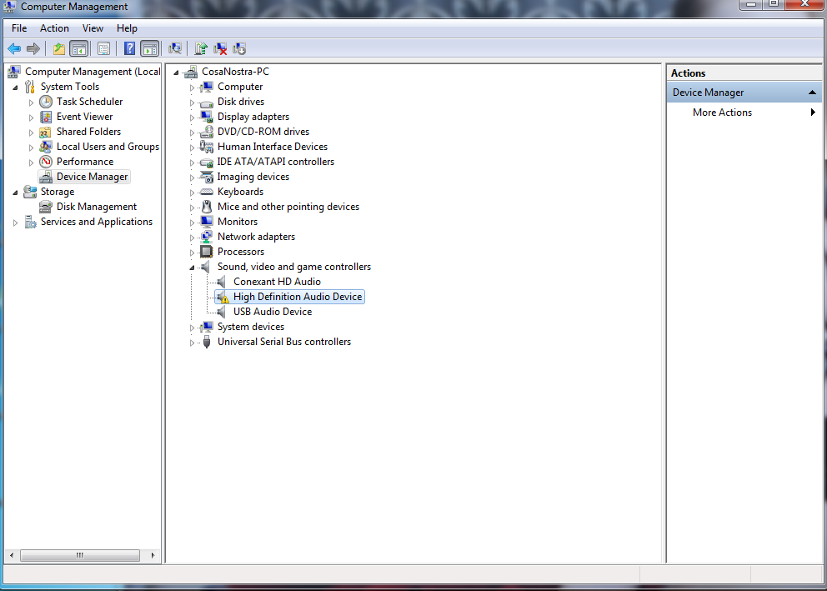The image size is (827, 591).
Task: Click the Scan for hardware changes icon
Action: coord(177,48)
